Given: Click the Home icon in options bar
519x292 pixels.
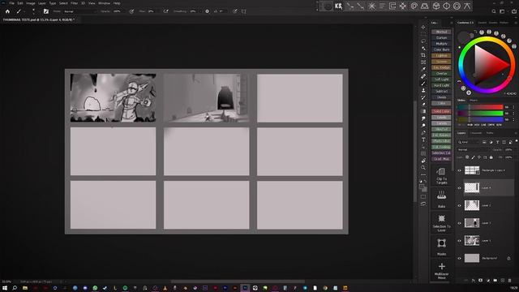Looking at the screenshot, I should (x=7, y=11).
